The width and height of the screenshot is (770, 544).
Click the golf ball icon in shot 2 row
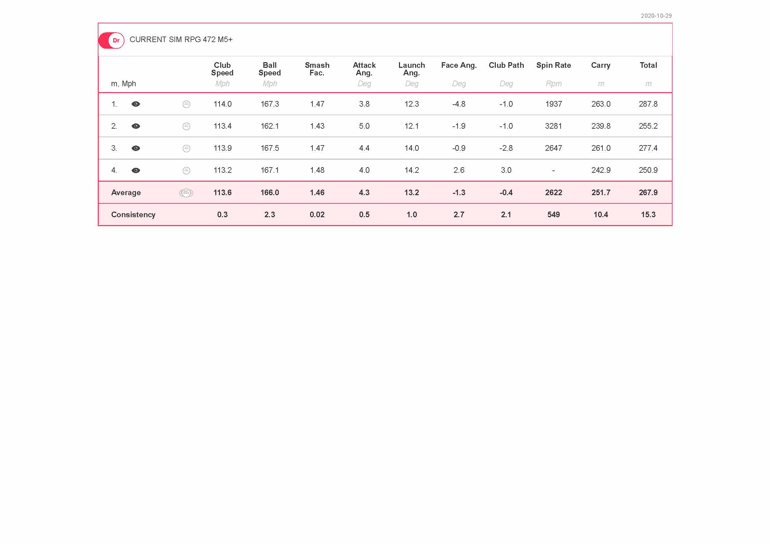[x=186, y=126]
